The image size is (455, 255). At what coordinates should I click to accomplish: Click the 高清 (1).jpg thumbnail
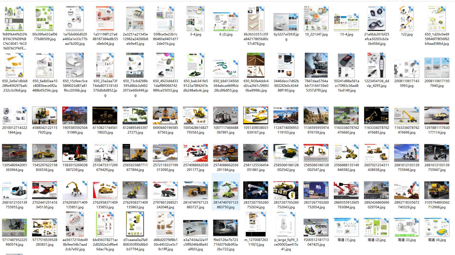[346, 227]
